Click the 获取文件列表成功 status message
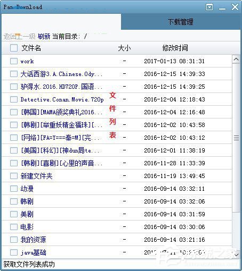 [x=29, y=264]
